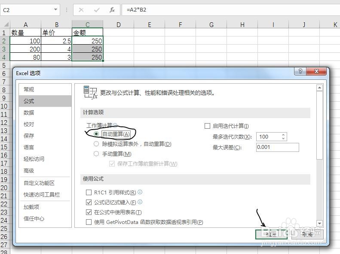Select column C header

[87, 24]
